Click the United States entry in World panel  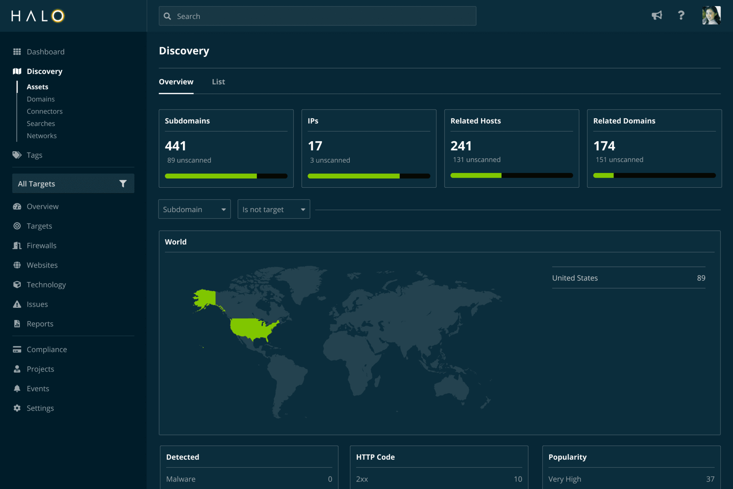coord(628,278)
